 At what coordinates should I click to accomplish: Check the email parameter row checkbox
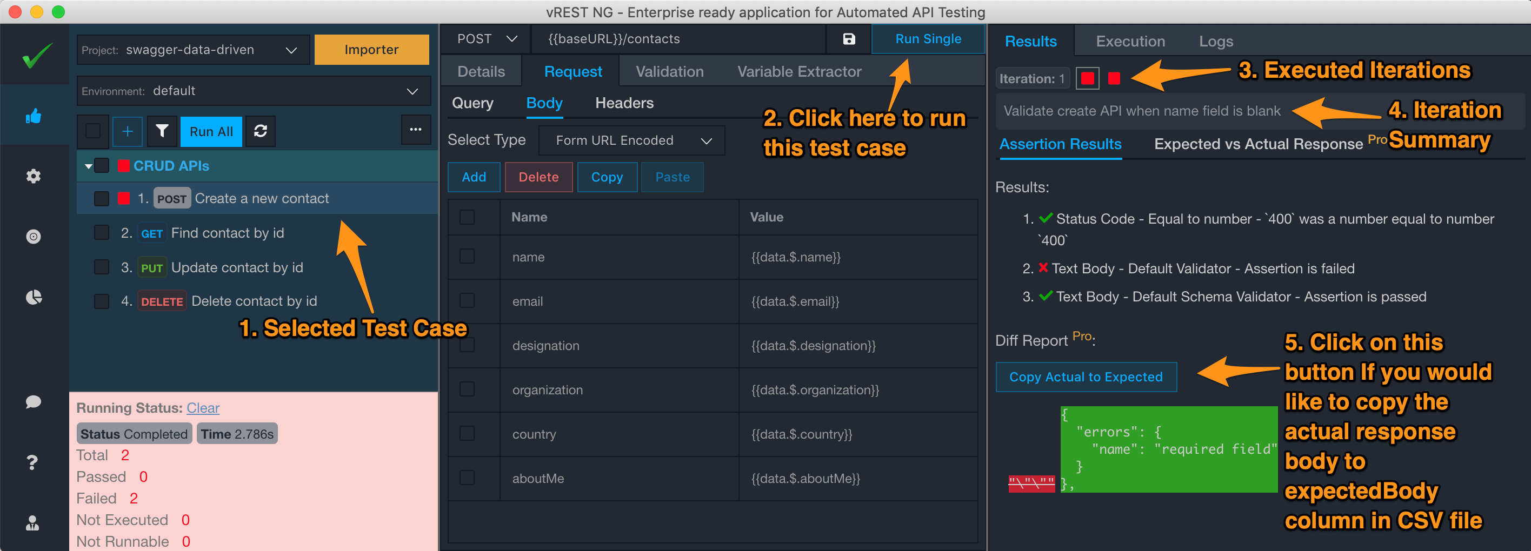467,300
